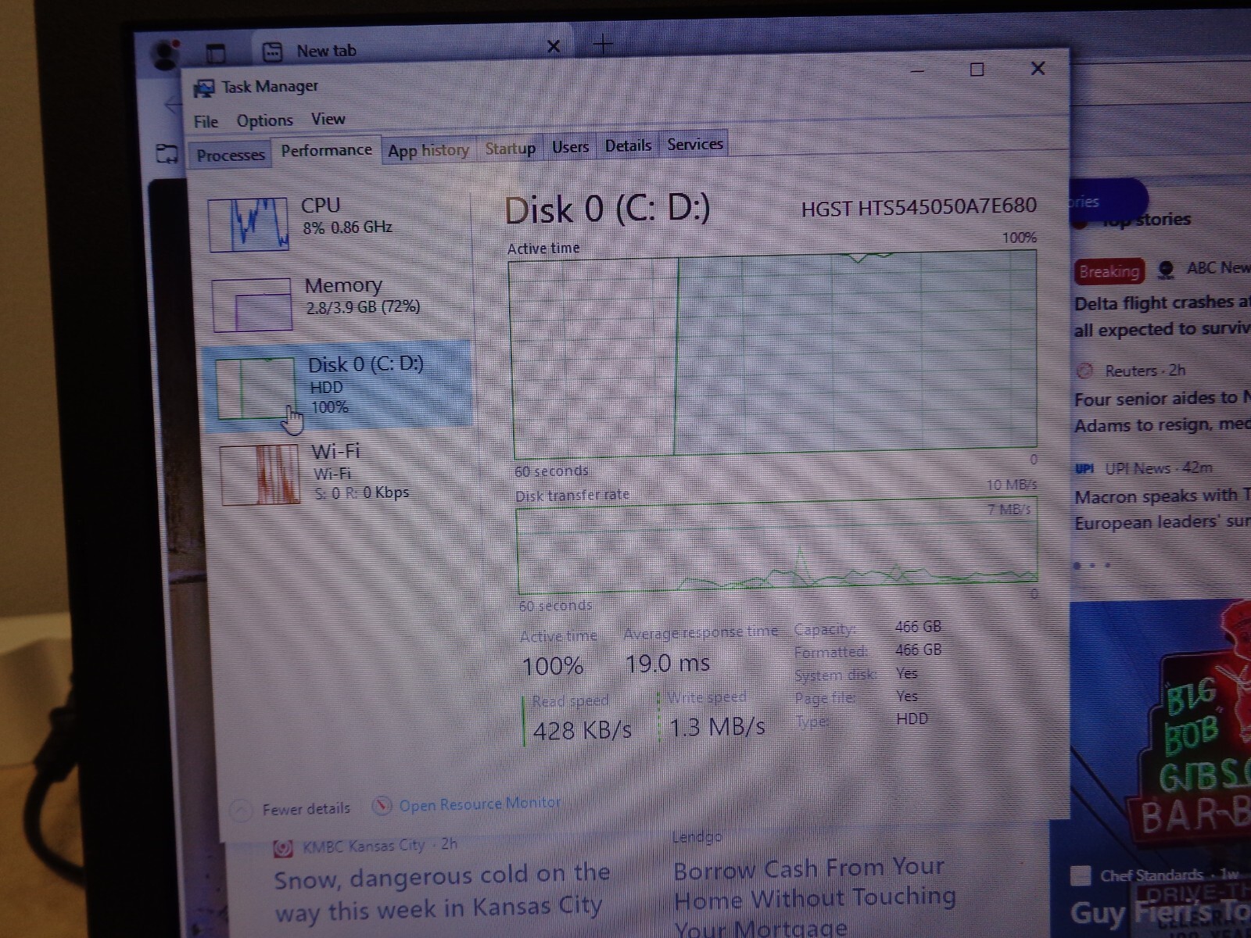The height and width of the screenshot is (938, 1251).
Task: Open the Services tab
Action: click(x=694, y=144)
